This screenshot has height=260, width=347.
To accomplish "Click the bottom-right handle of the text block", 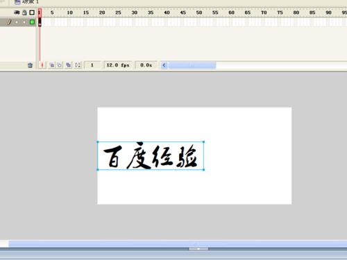I will click(x=203, y=170).
